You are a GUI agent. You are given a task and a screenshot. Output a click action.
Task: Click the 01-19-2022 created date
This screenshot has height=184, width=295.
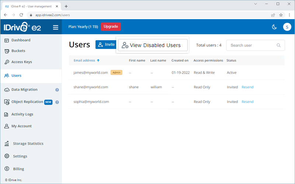[181, 72]
